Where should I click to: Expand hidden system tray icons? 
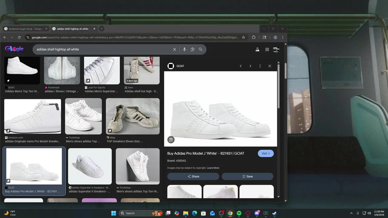351,213
